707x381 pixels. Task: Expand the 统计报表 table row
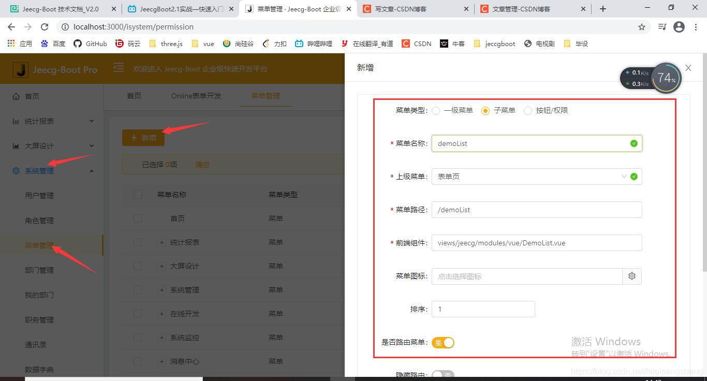click(161, 242)
